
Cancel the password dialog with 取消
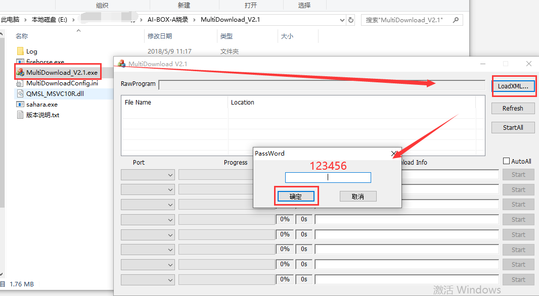pyautogui.click(x=358, y=196)
